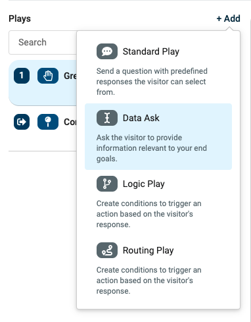Select Standard Play menu title

tap(151, 51)
